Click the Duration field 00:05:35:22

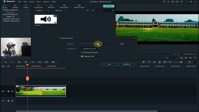tap(89, 49)
